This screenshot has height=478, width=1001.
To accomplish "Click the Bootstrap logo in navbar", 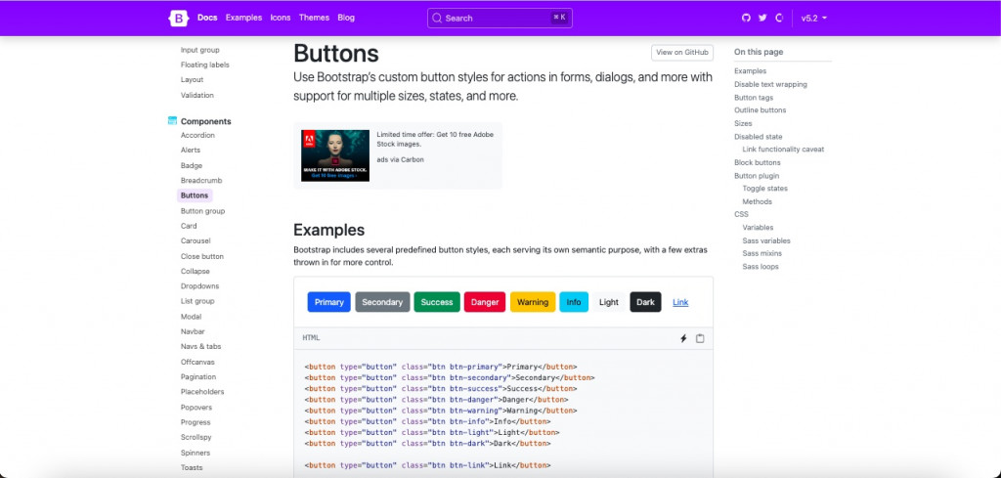I will [178, 18].
